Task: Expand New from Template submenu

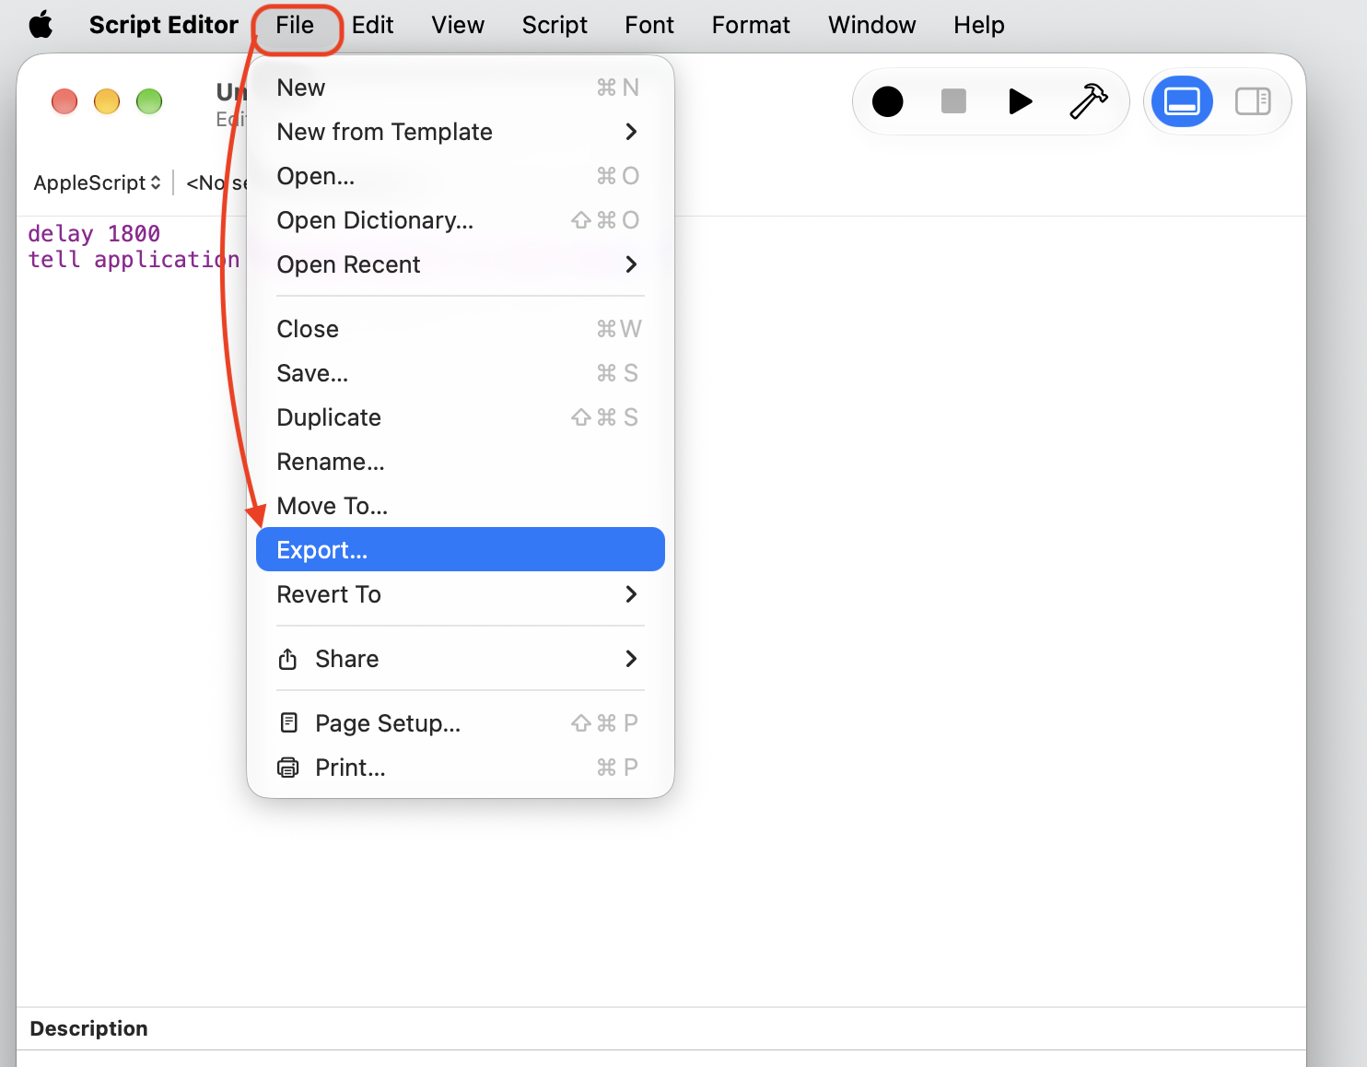Action: 631,132
